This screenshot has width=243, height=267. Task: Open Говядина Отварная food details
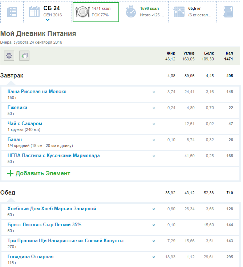click(31, 257)
